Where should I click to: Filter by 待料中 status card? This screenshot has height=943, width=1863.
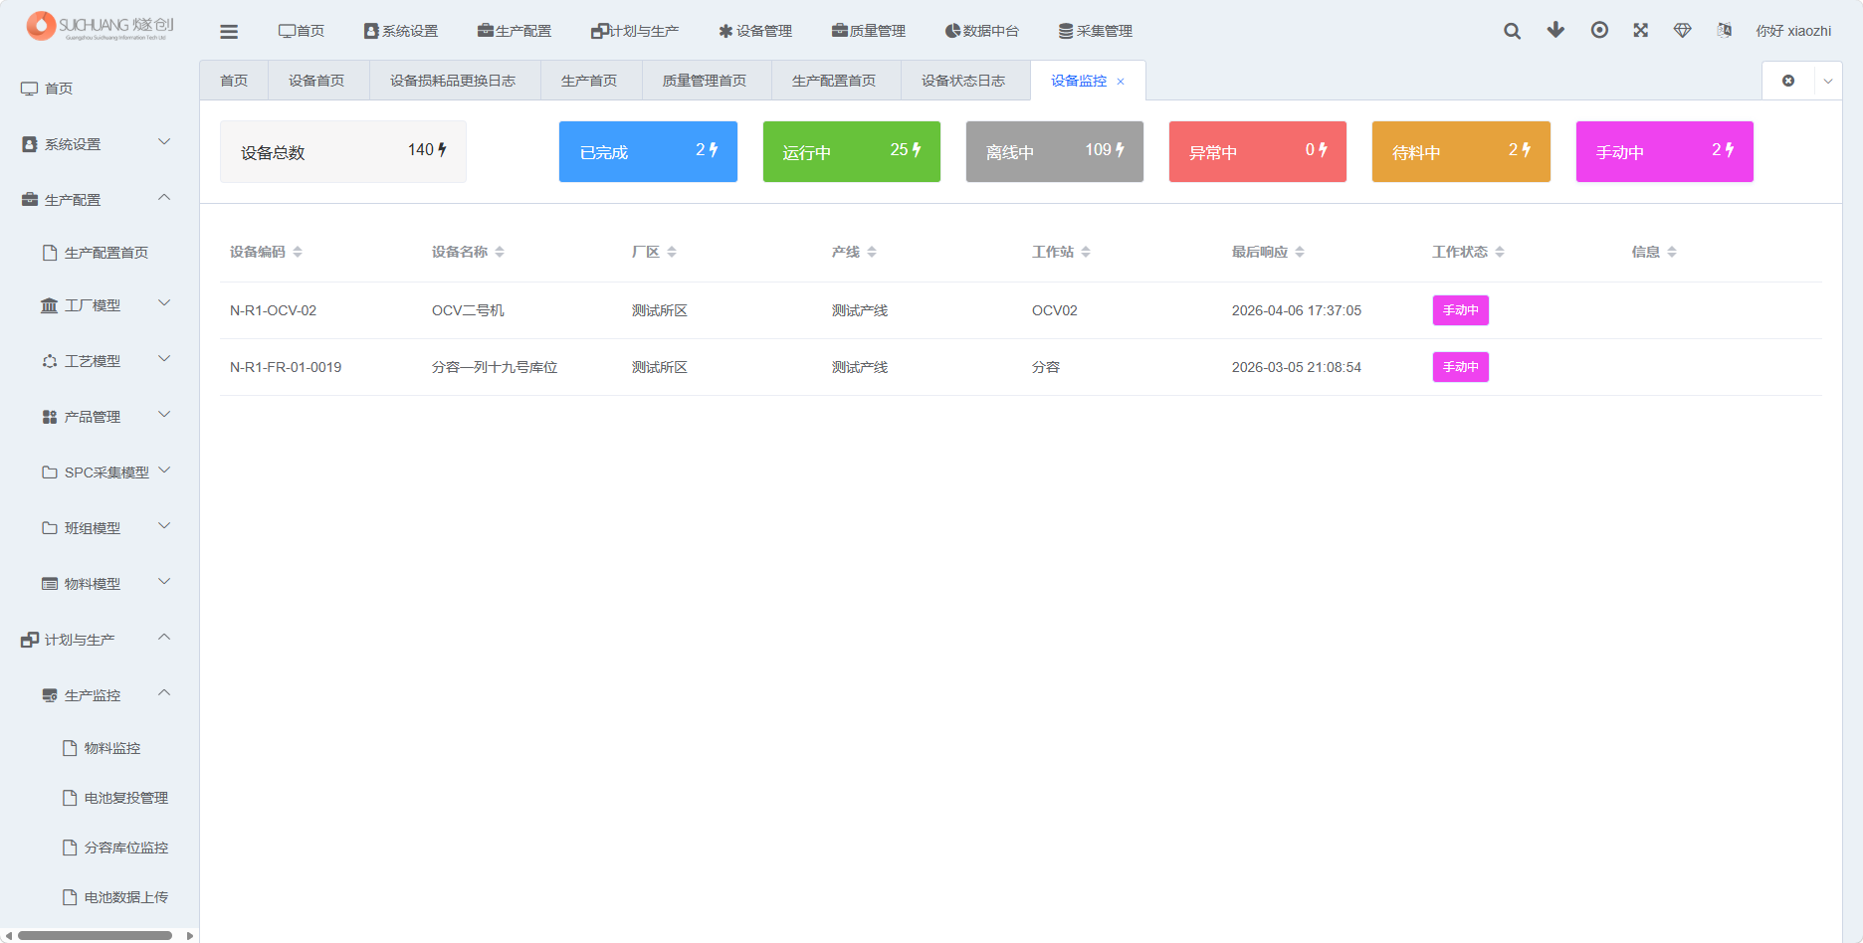click(x=1461, y=151)
